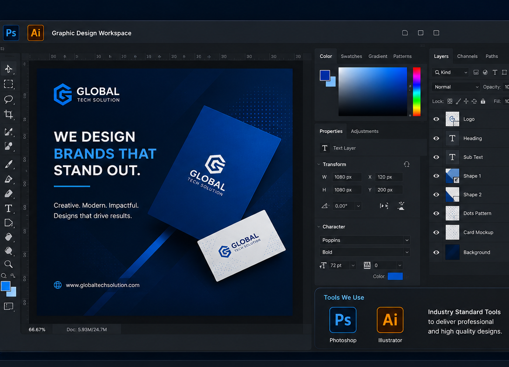This screenshot has width=509, height=367.
Task: Switch to the Swatches tab
Action: pyautogui.click(x=351, y=56)
